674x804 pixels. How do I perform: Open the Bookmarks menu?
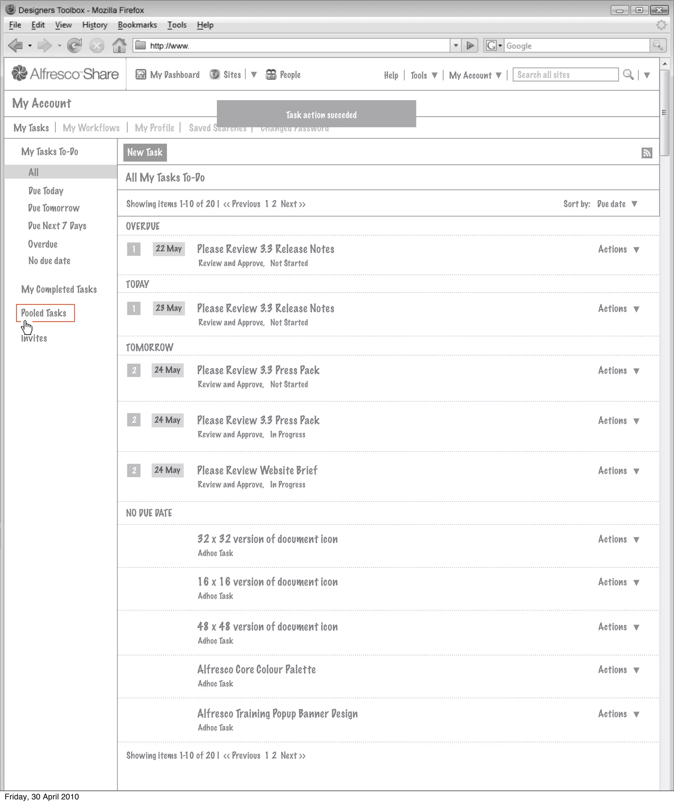coord(137,25)
